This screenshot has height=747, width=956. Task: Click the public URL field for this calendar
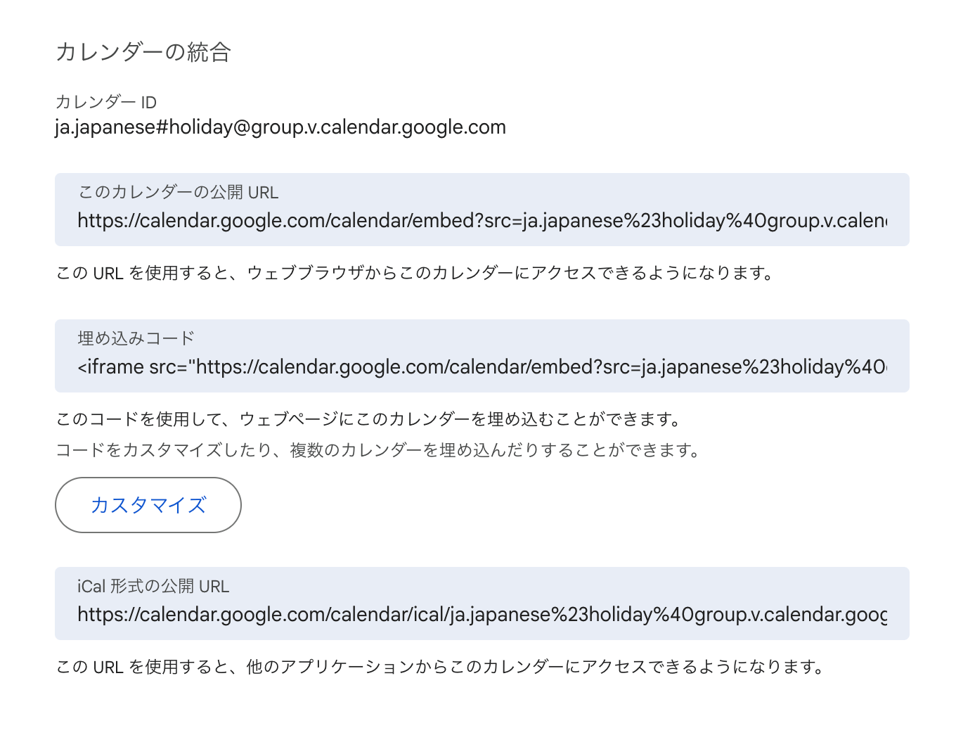[x=482, y=221]
